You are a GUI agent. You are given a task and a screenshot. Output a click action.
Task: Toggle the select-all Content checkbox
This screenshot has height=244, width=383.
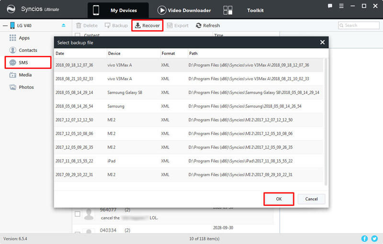pyautogui.click(x=78, y=35)
